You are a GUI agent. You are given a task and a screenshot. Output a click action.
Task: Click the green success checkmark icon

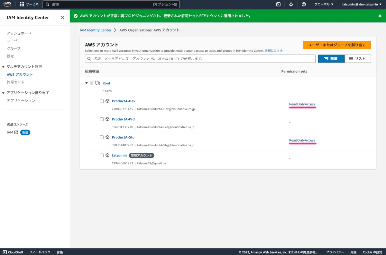tap(76, 16)
